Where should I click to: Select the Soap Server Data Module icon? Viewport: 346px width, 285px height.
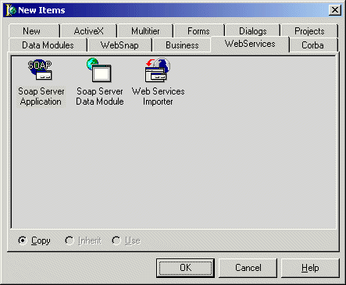coord(99,69)
